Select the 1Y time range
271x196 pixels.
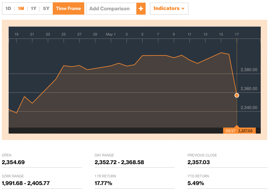click(34, 9)
